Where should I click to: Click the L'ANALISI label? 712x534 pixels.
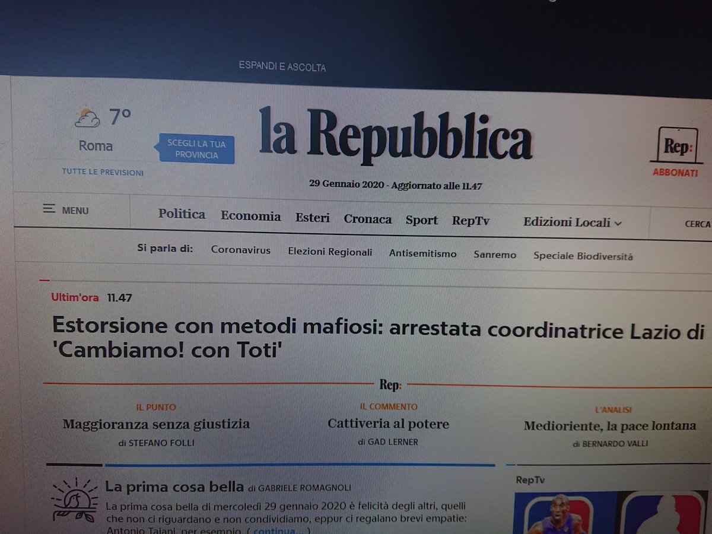click(x=614, y=410)
